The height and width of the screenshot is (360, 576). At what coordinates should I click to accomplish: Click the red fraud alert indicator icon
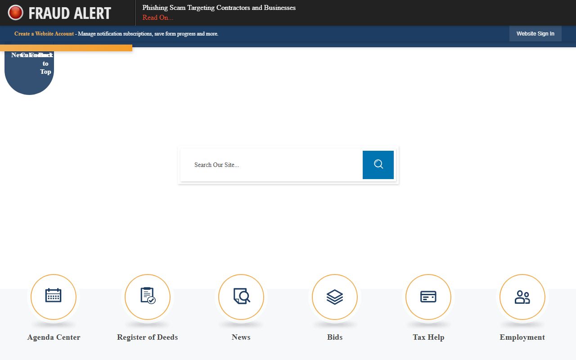click(x=15, y=13)
